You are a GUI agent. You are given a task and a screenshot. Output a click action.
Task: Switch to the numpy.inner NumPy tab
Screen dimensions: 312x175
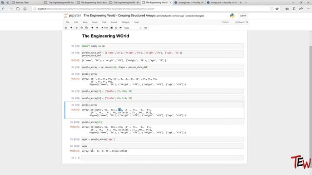pyautogui.click(x=189, y=2)
